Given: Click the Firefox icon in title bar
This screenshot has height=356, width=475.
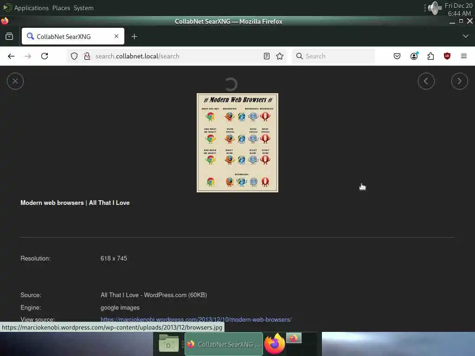Looking at the screenshot, I should (5, 21).
